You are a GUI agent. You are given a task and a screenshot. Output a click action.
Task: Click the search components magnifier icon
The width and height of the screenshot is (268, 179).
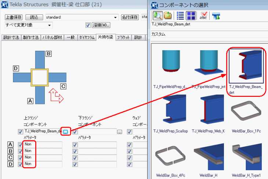(x=157, y=15)
